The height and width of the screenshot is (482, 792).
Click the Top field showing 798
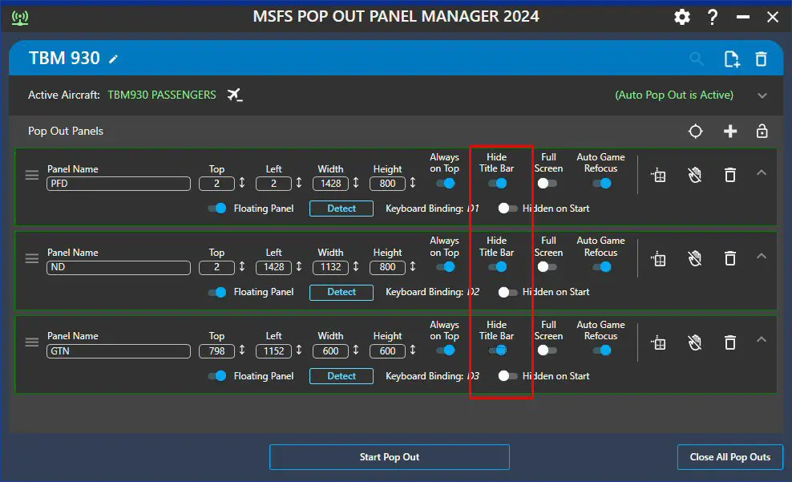click(x=216, y=351)
